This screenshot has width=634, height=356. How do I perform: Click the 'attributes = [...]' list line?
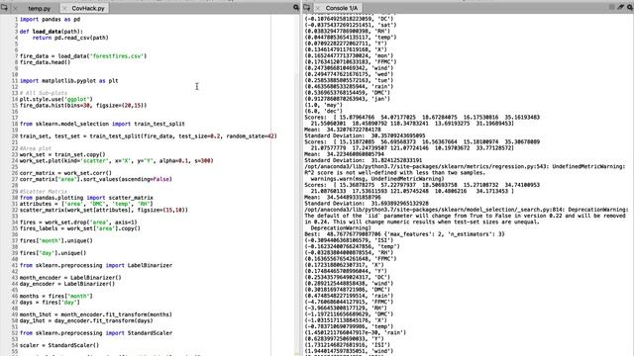coord(86,204)
